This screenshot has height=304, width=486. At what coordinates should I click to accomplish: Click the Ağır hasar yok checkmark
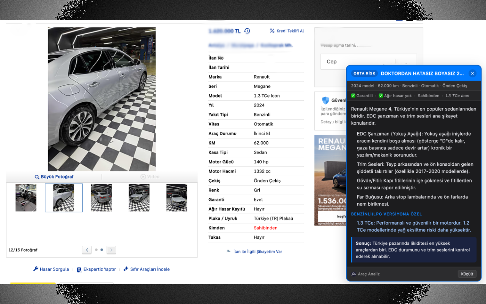(x=380, y=96)
